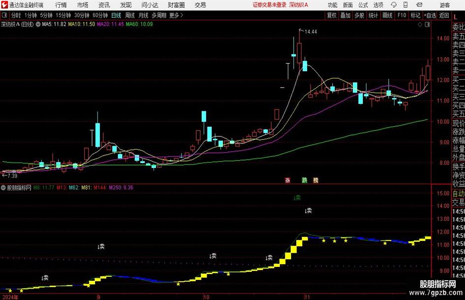Click the MA5: 11.82 label
465x300 pixels.
pos(54,24)
